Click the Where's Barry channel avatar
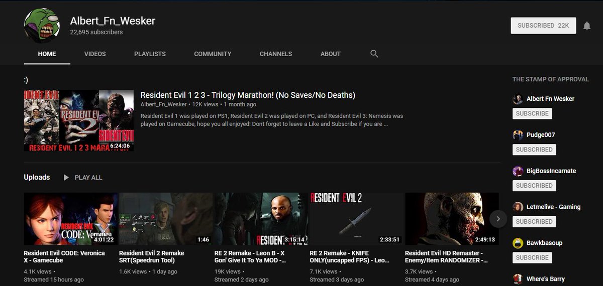The width and height of the screenshot is (603, 286). click(518, 279)
